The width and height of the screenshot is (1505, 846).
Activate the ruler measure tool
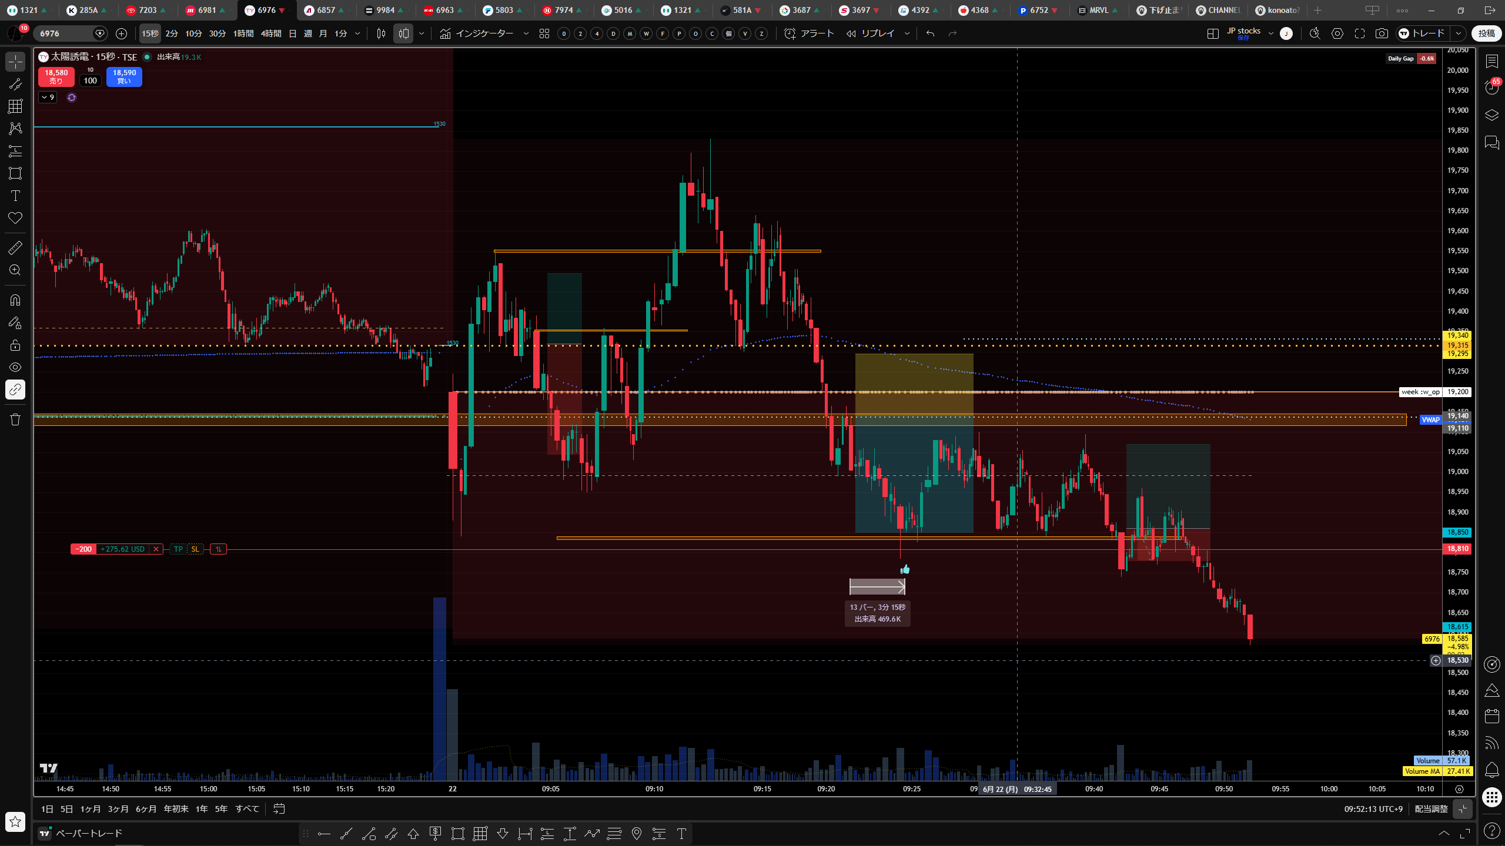pyautogui.click(x=15, y=247)
